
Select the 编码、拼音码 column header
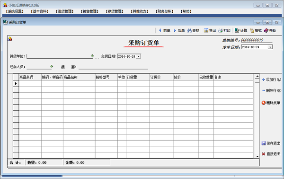click(x=52, y=77)
